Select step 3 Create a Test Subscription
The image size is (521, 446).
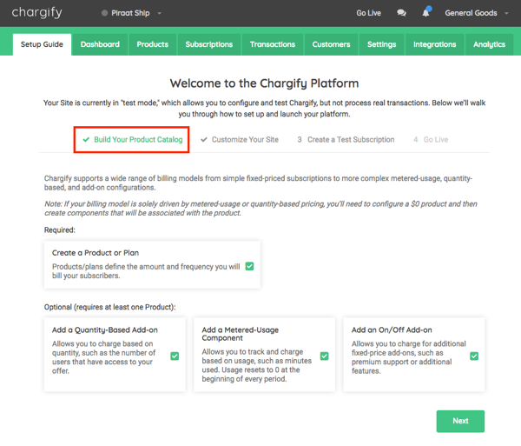click(x=346, y=140)
